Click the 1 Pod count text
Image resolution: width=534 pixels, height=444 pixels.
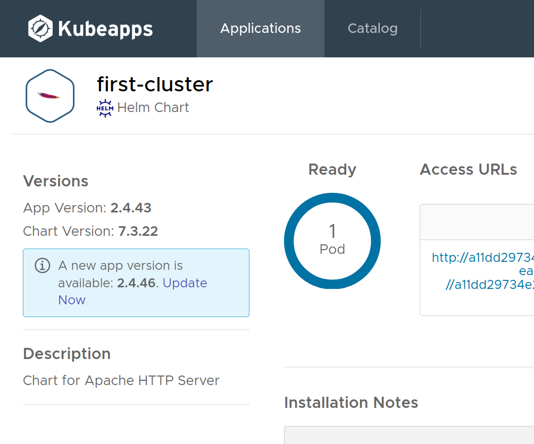click(332, 240)
